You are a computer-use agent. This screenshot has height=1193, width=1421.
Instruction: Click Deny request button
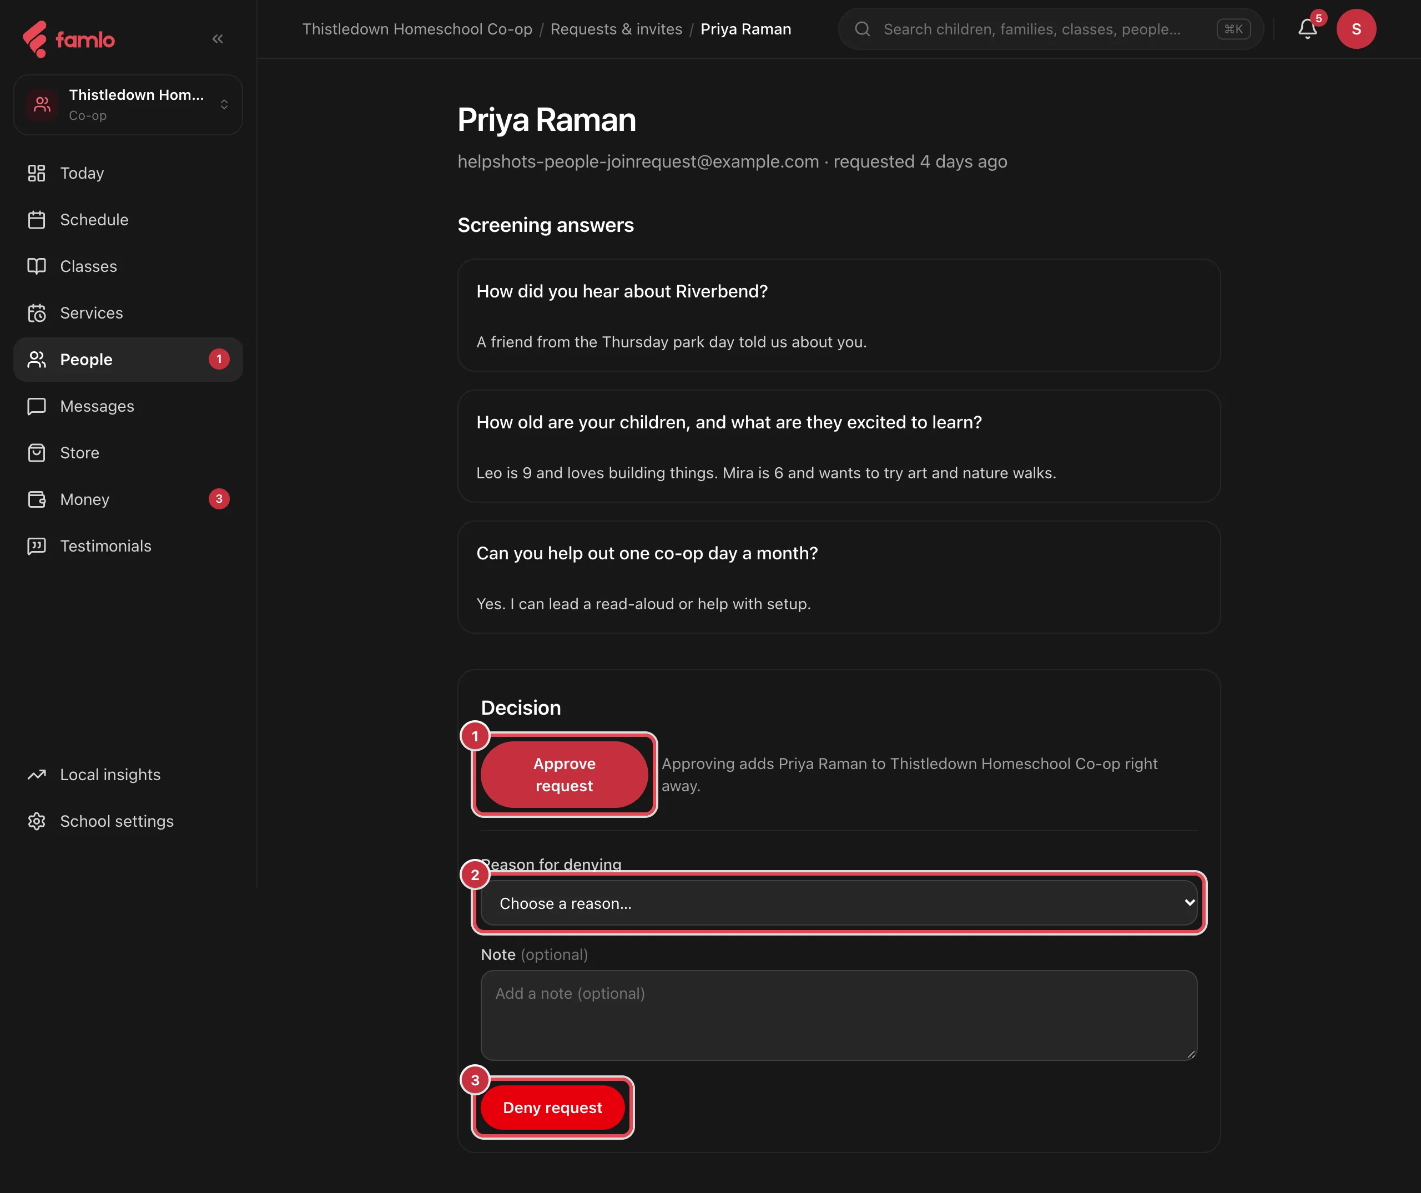(x=553, y=1108)
